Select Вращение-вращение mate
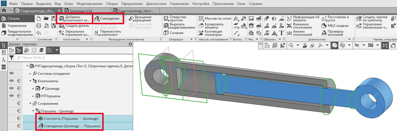 [140, 19]
